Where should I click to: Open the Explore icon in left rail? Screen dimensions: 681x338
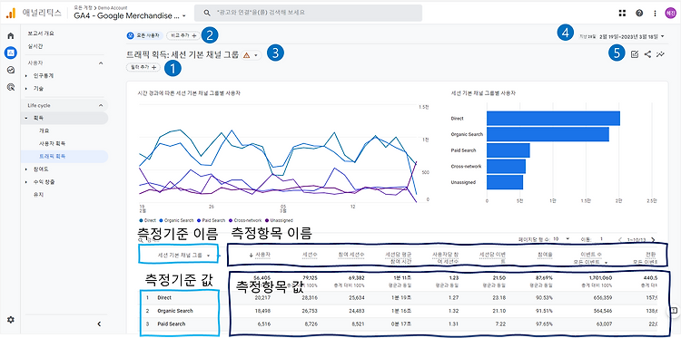coord(10,70)
